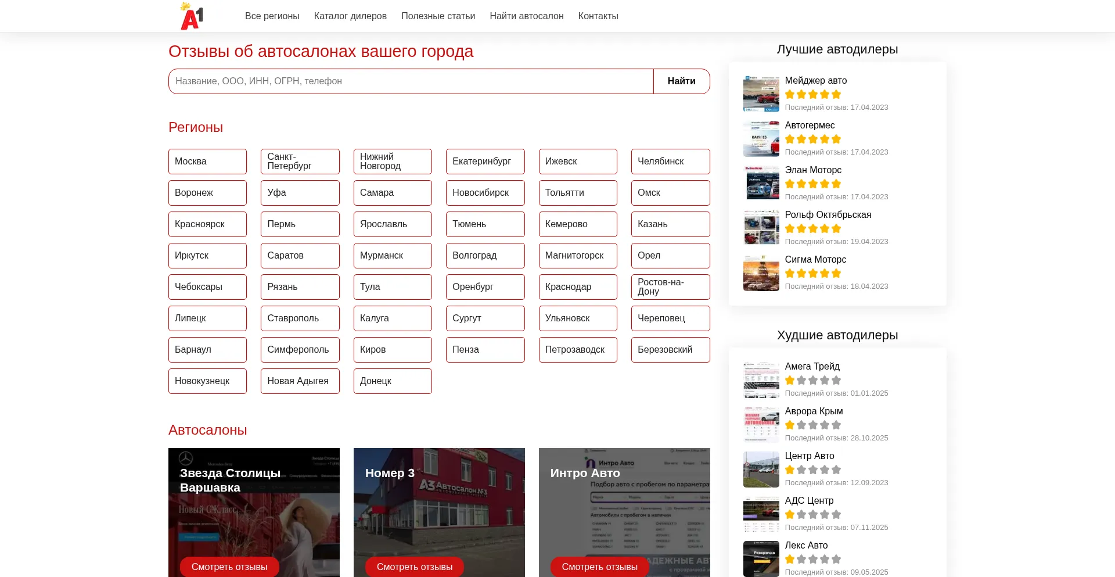The width and height of the screenshot is (1115, 577).
Task: Open the АДС Центр dealer link
Action: pyautogui.click(x=809, y=501)
